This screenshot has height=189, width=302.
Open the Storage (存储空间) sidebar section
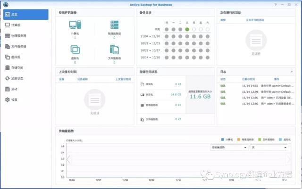click(x=25, y=68)
